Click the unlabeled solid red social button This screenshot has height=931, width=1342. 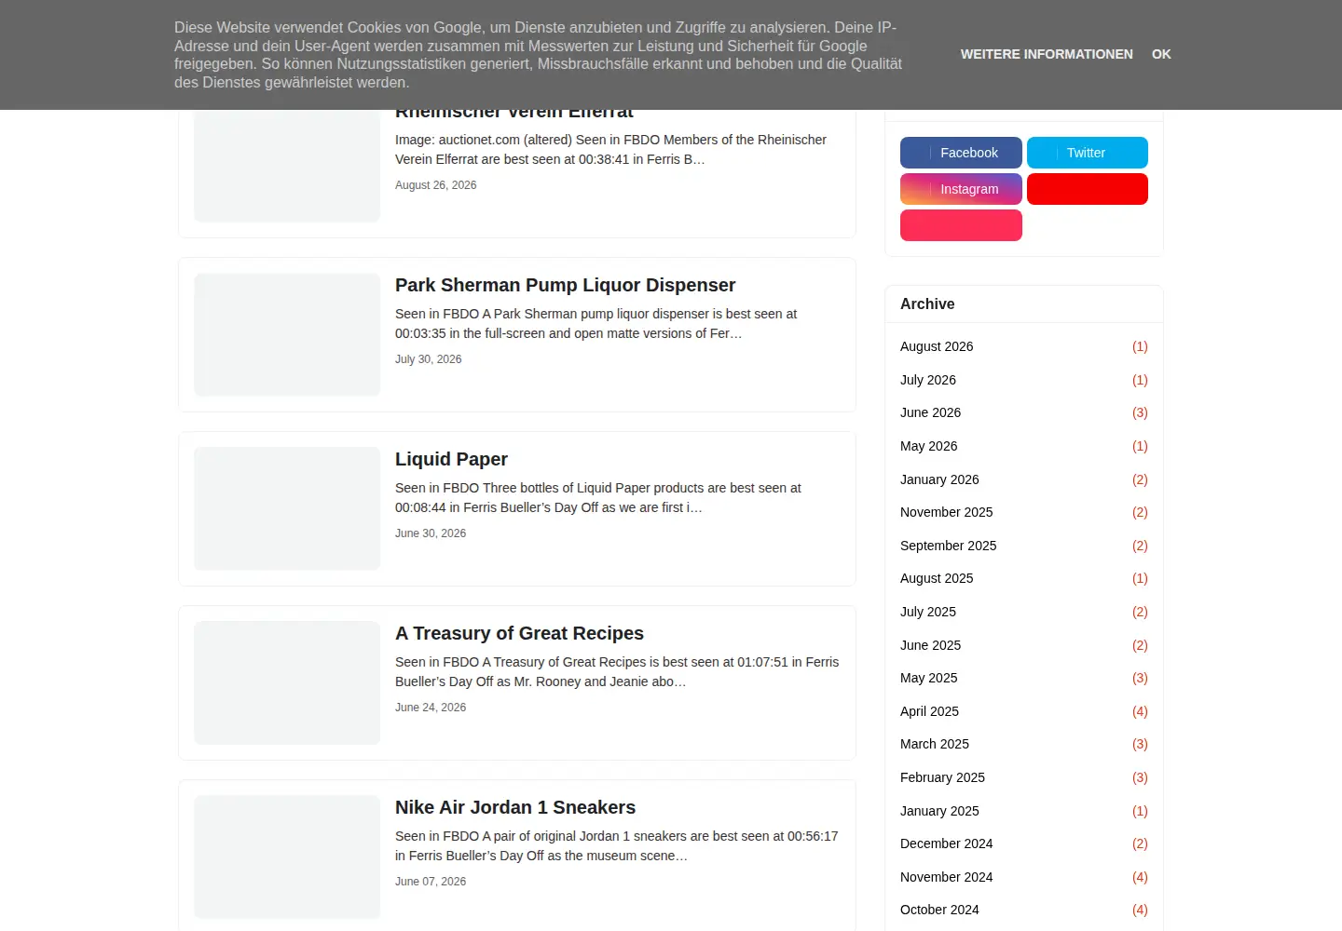[x=1088, y=189]
